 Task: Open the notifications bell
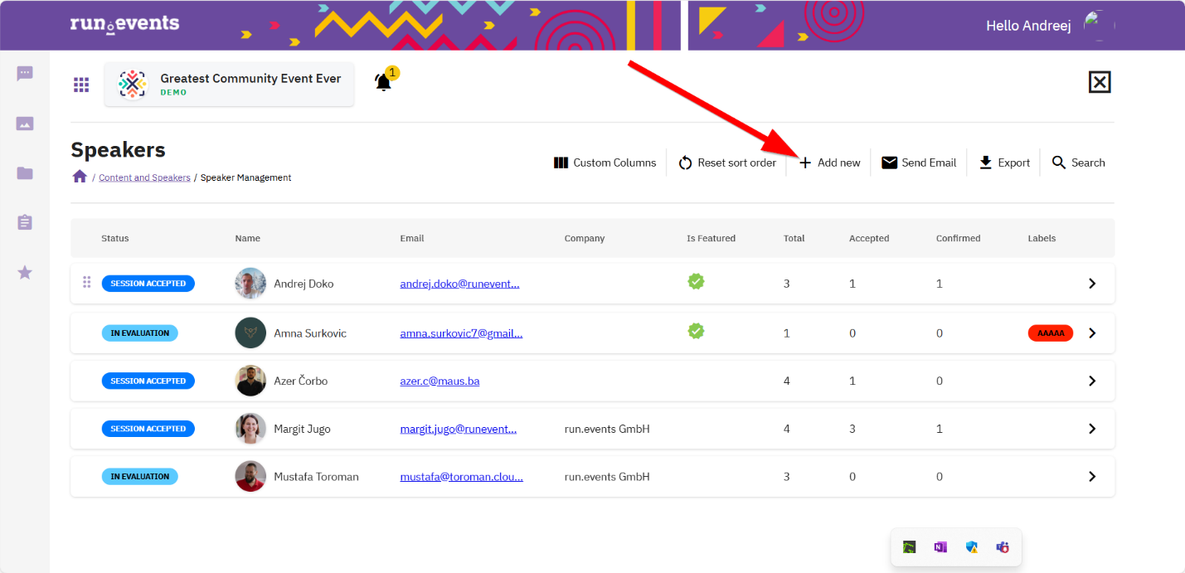click(x=383, y=82)
